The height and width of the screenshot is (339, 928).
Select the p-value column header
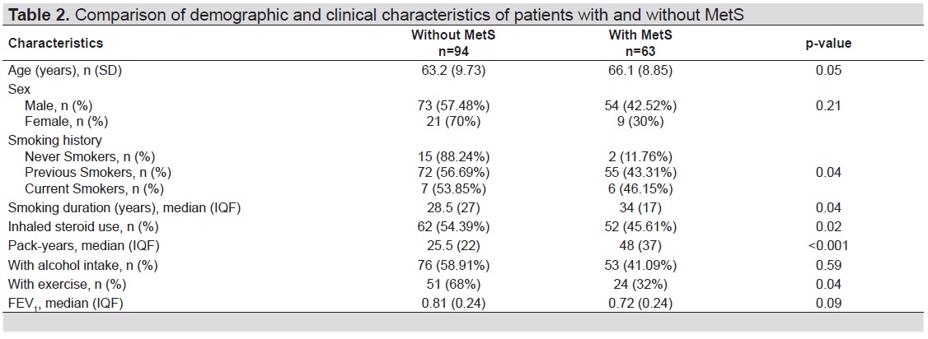(828, 43)
